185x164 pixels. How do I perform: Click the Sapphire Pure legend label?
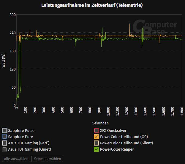20,137
